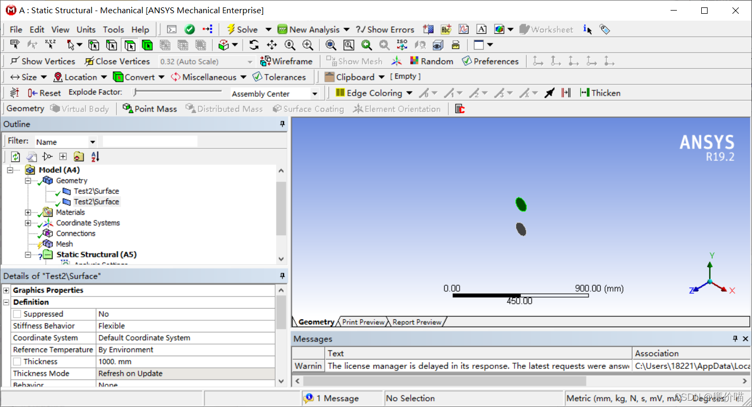
Task: Click Show Errors button
Action: pyautogui.click(x=385, y=30)
